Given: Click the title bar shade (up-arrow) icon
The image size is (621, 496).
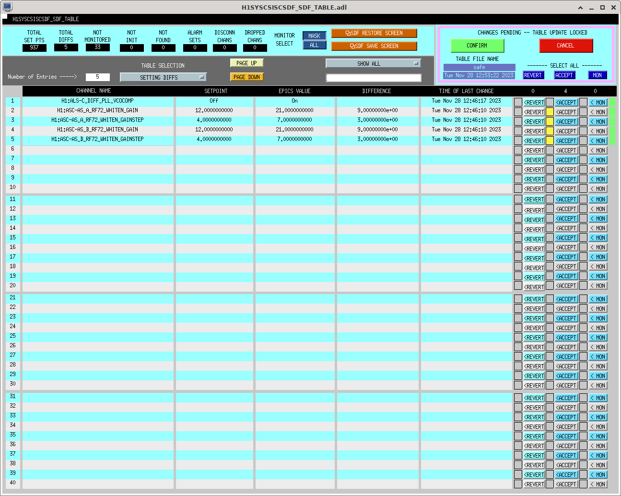Looking at the screenshot, I should click(x=581, y=8).
